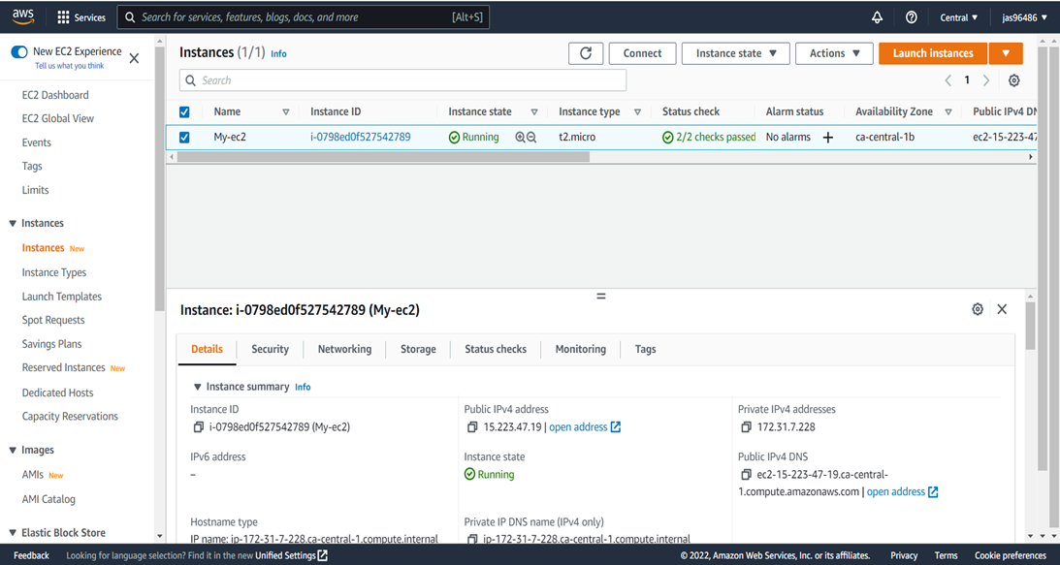Open Cookie preferences in footer

1010,555
